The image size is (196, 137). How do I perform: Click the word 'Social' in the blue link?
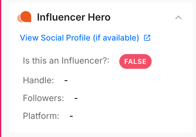click(x=50, y=38)
